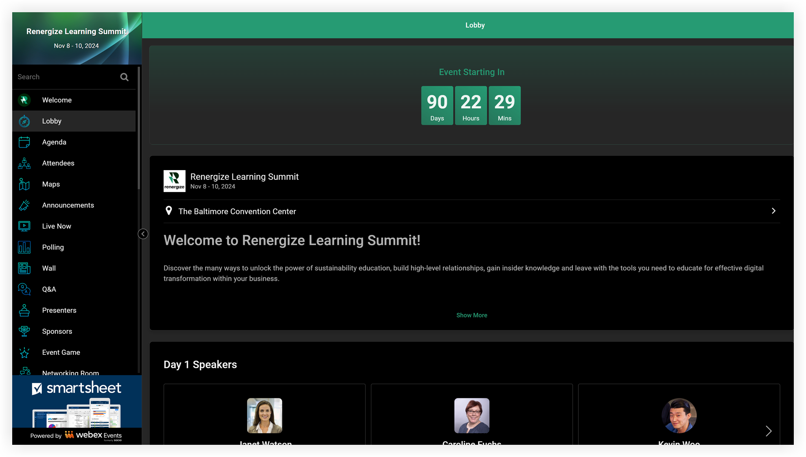Click the Hours countdown tile
This screenshot has width=806, height=457.
point(471,105)
